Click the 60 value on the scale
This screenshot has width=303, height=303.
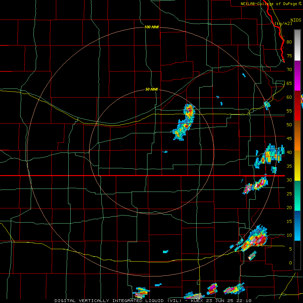[x=289, y=97]
